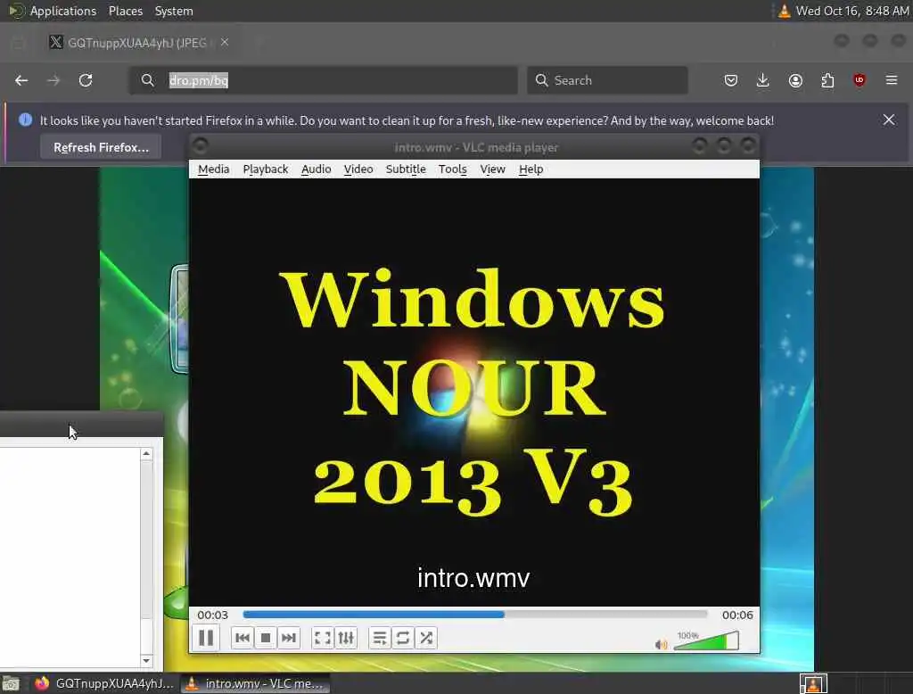Go back in Firefox

21,80
